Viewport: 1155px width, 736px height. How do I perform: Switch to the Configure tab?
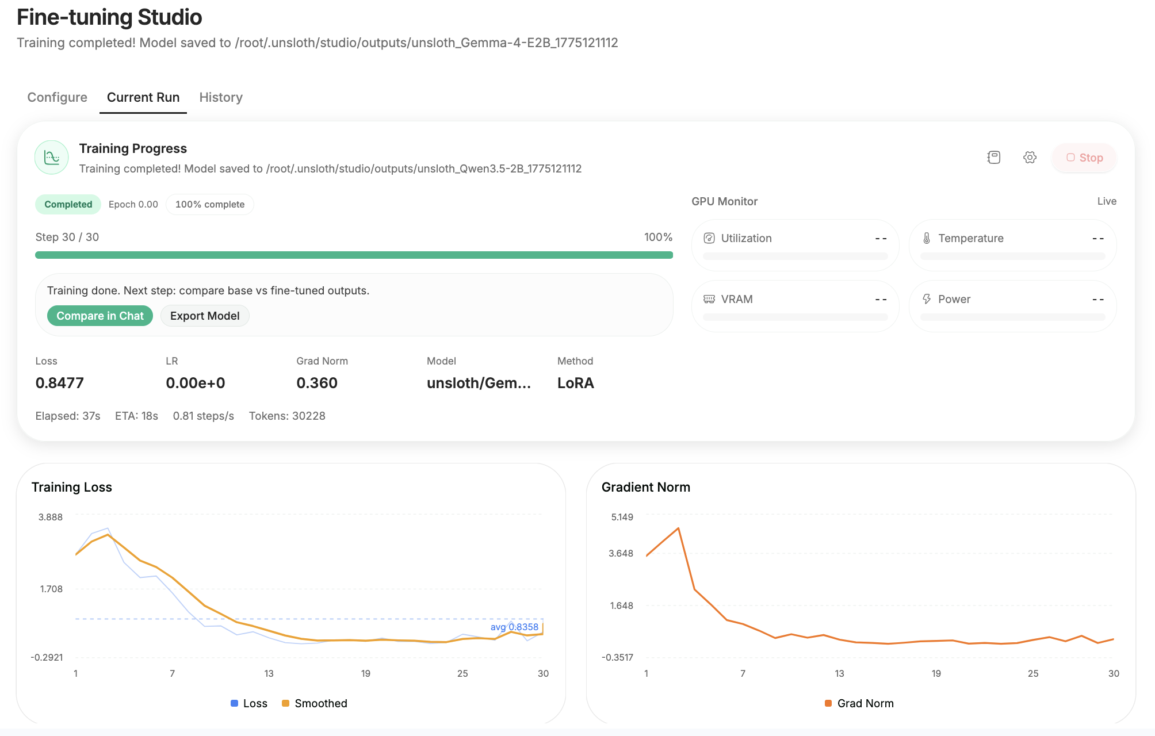[x=58, y=97]
